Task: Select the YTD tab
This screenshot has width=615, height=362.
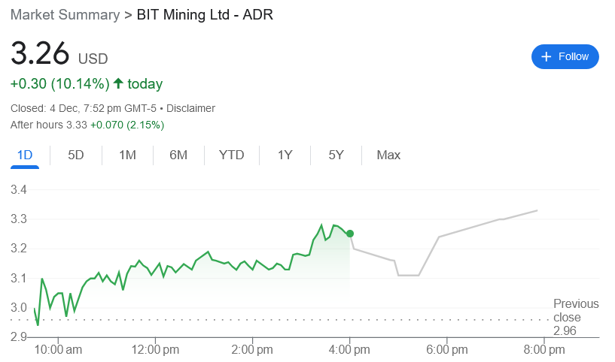Action: (231, 155)
